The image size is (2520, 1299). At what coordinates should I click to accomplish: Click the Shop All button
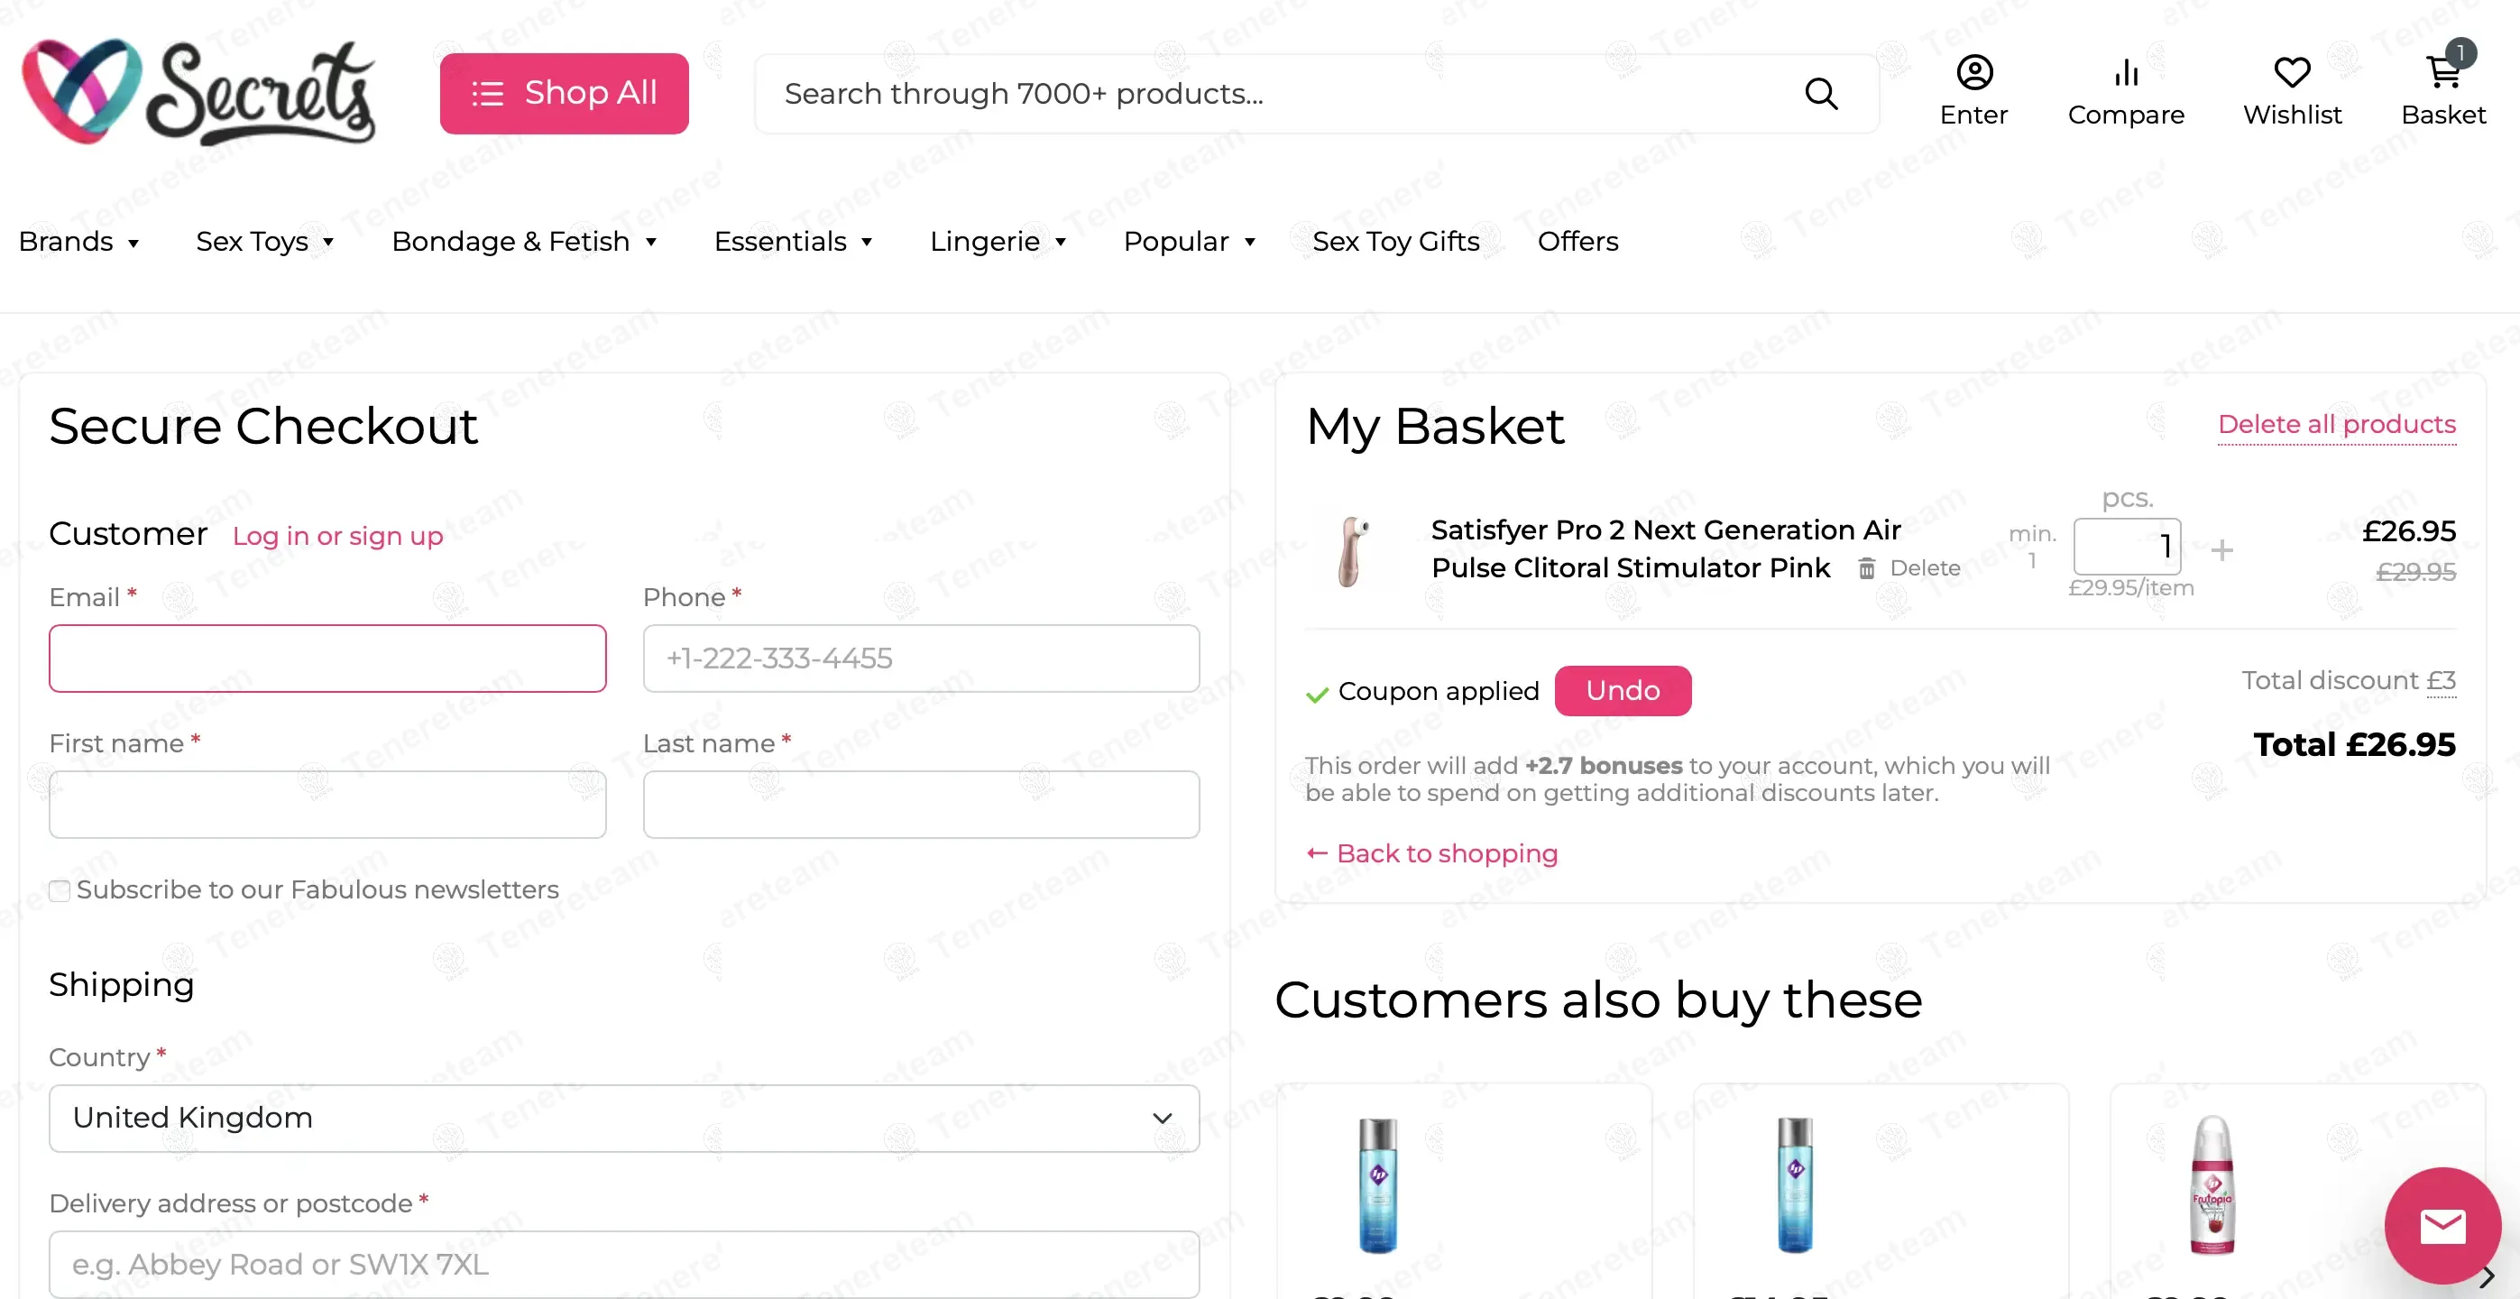point(565,94)
